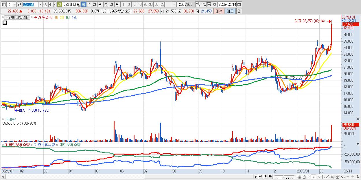Select the 월 monthly period toggle
Viewport: 361px width, 180px height.
pyautogui.click(x=94, y=4)
